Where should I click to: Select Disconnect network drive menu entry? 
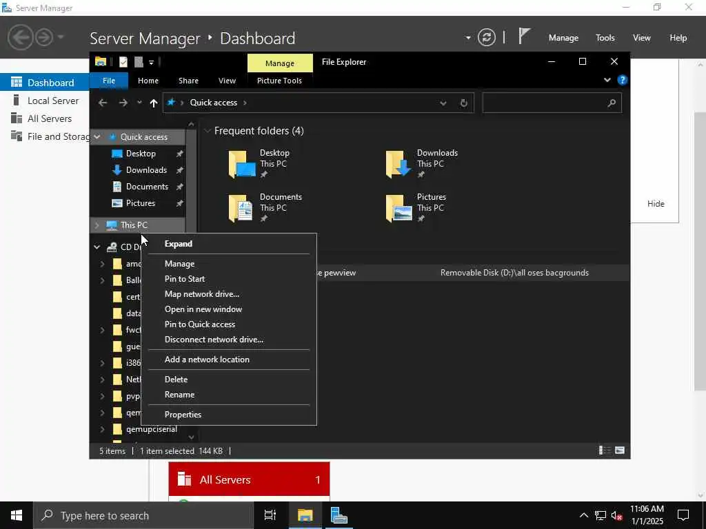point(229,340)
